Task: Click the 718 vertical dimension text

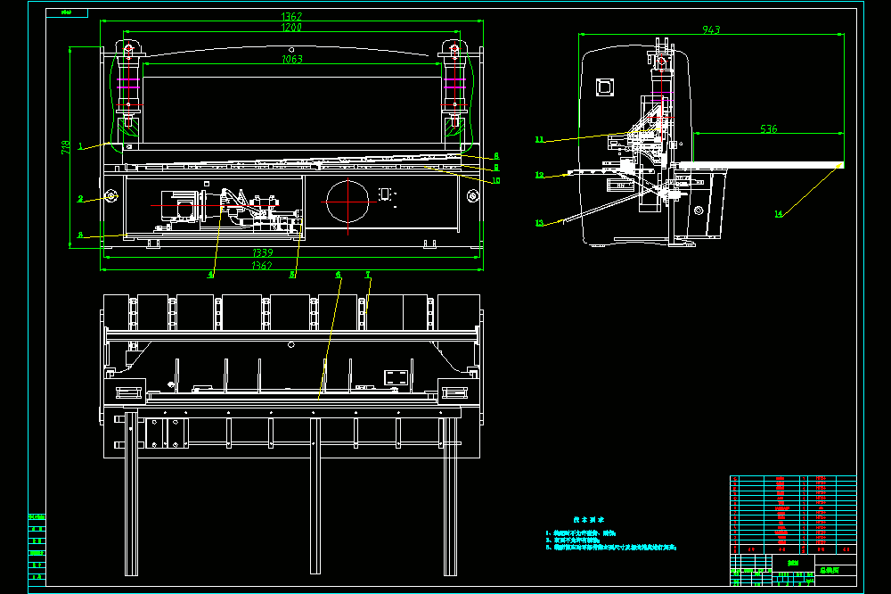Action: tap(66, 147)
